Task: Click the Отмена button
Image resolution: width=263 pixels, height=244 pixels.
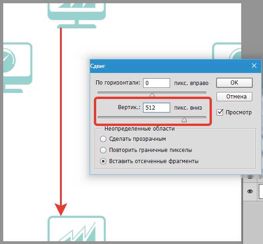Action: click(x=234, y=97)
